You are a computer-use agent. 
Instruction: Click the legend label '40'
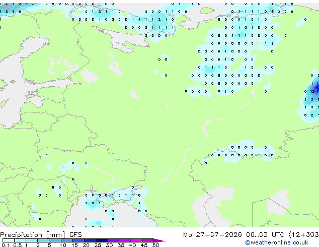coord(132,245)
